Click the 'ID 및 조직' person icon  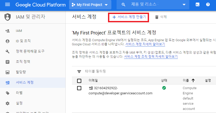pyautogui.click(x=8, y=41)
